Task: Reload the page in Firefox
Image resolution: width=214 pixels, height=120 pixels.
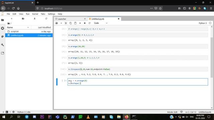Action: [13, 8]
